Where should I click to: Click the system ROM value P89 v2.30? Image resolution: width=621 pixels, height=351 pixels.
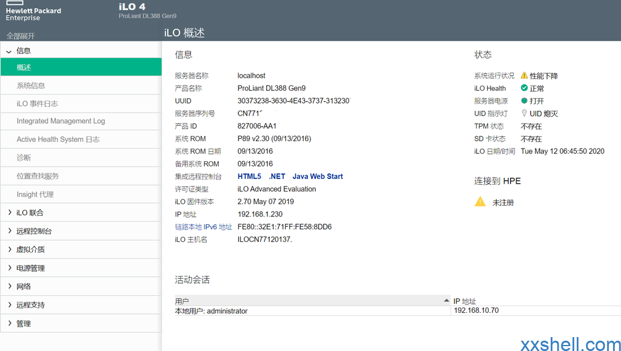point(274,139)
